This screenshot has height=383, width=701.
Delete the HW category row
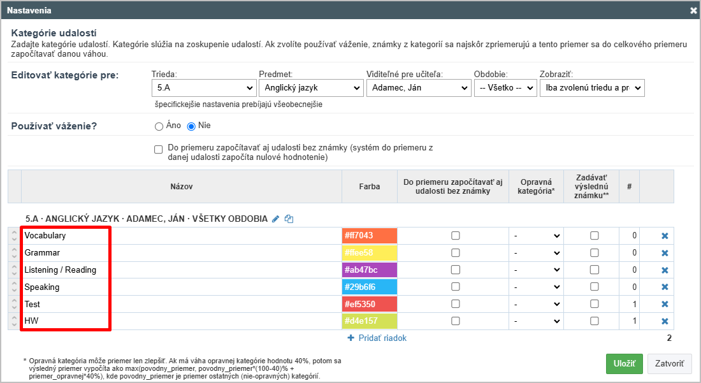tap(665, 321)
